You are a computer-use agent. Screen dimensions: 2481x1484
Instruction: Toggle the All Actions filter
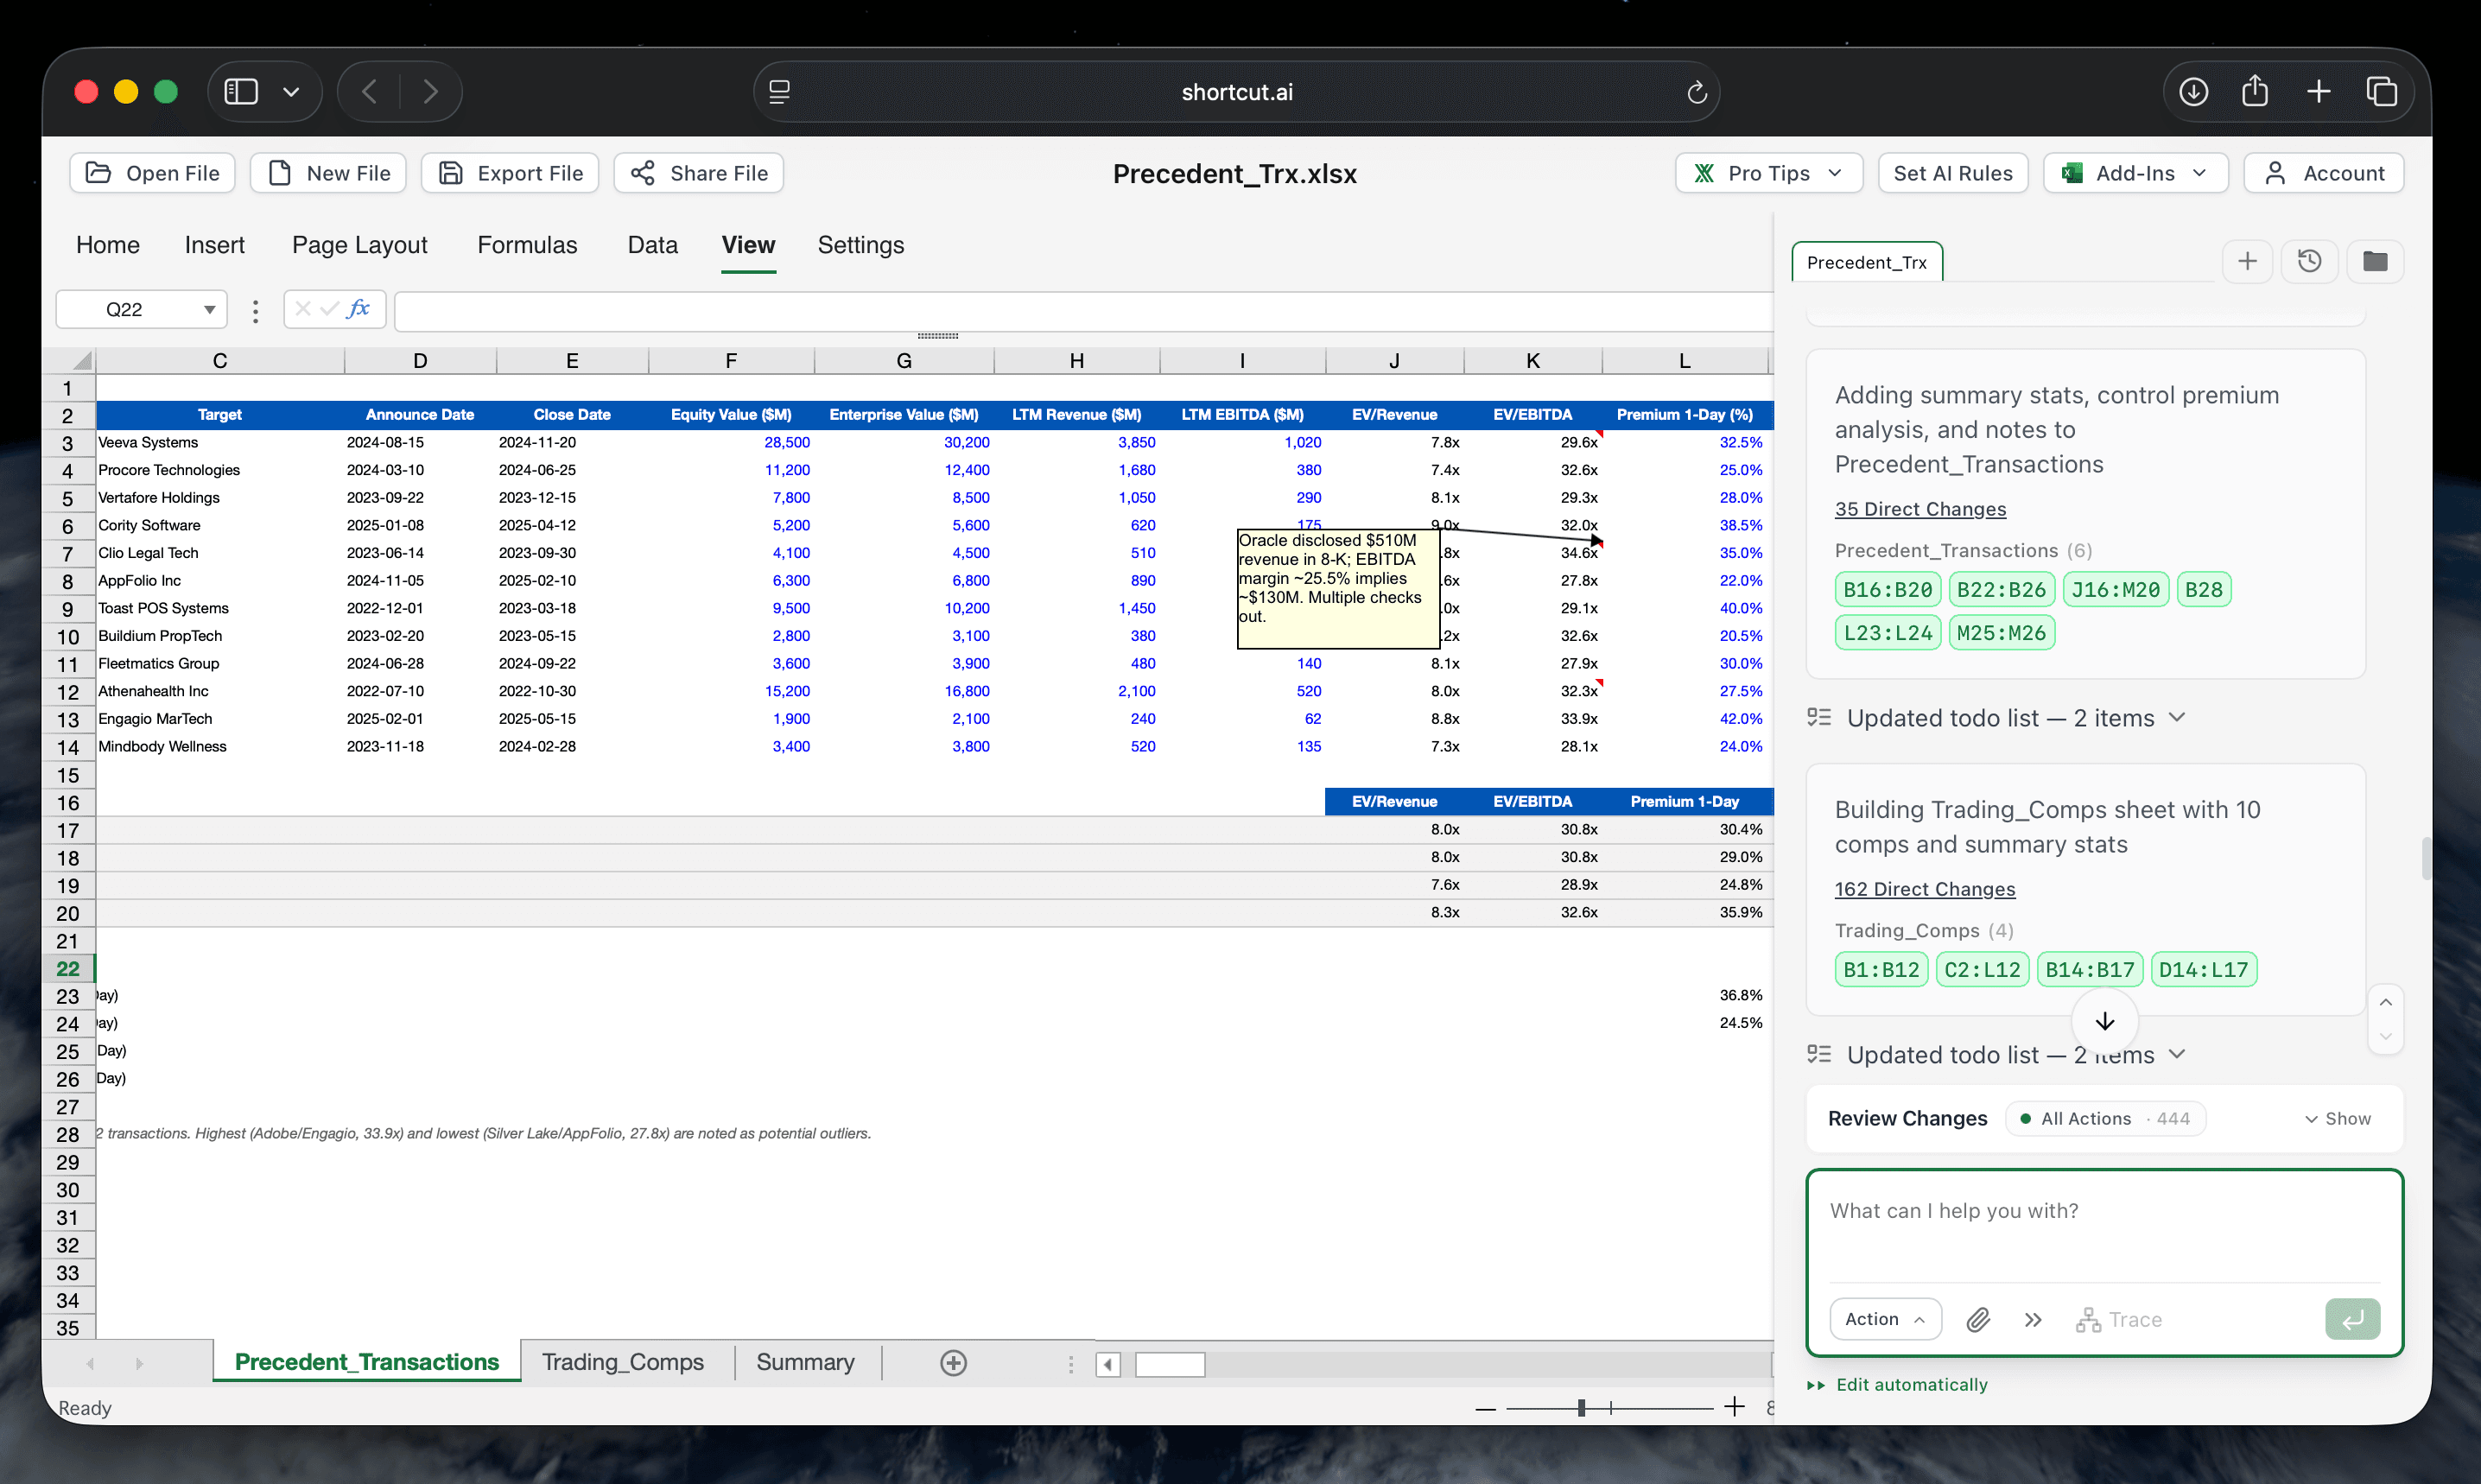(2105, 1118)
